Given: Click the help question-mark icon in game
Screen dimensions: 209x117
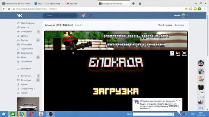Looking at the screenshot, I should 172,53.
